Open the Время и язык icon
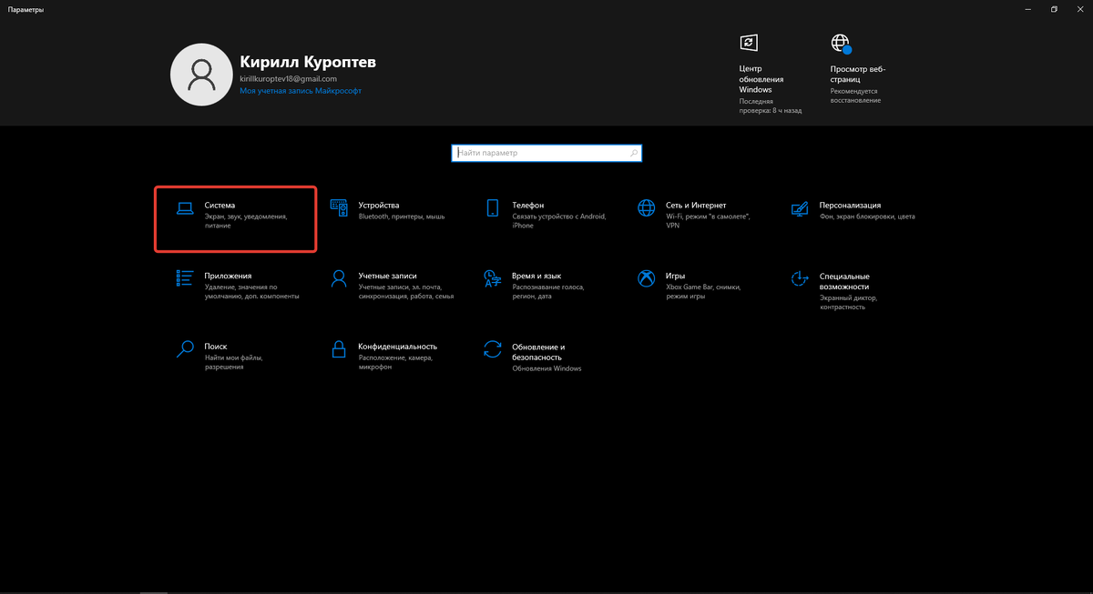The width and height of the screenshot is (1093, 594). coord(493,278)
